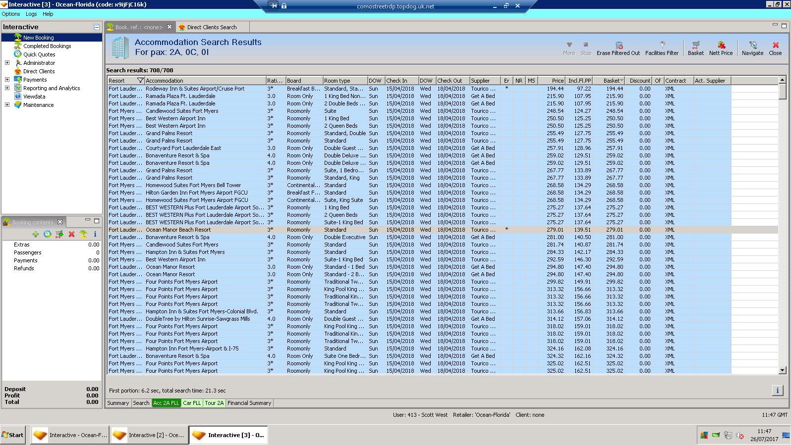Sort results by Price column header
Screen dimensions: 791x445
click(551, 81)
